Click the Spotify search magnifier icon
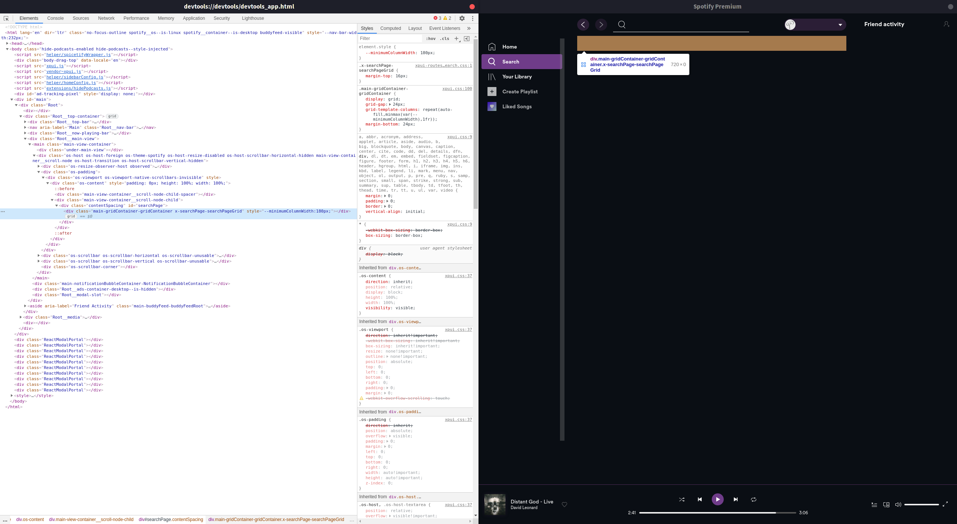Image resolution: width=957 pixels, height=524 pixels. click(622, 25)
